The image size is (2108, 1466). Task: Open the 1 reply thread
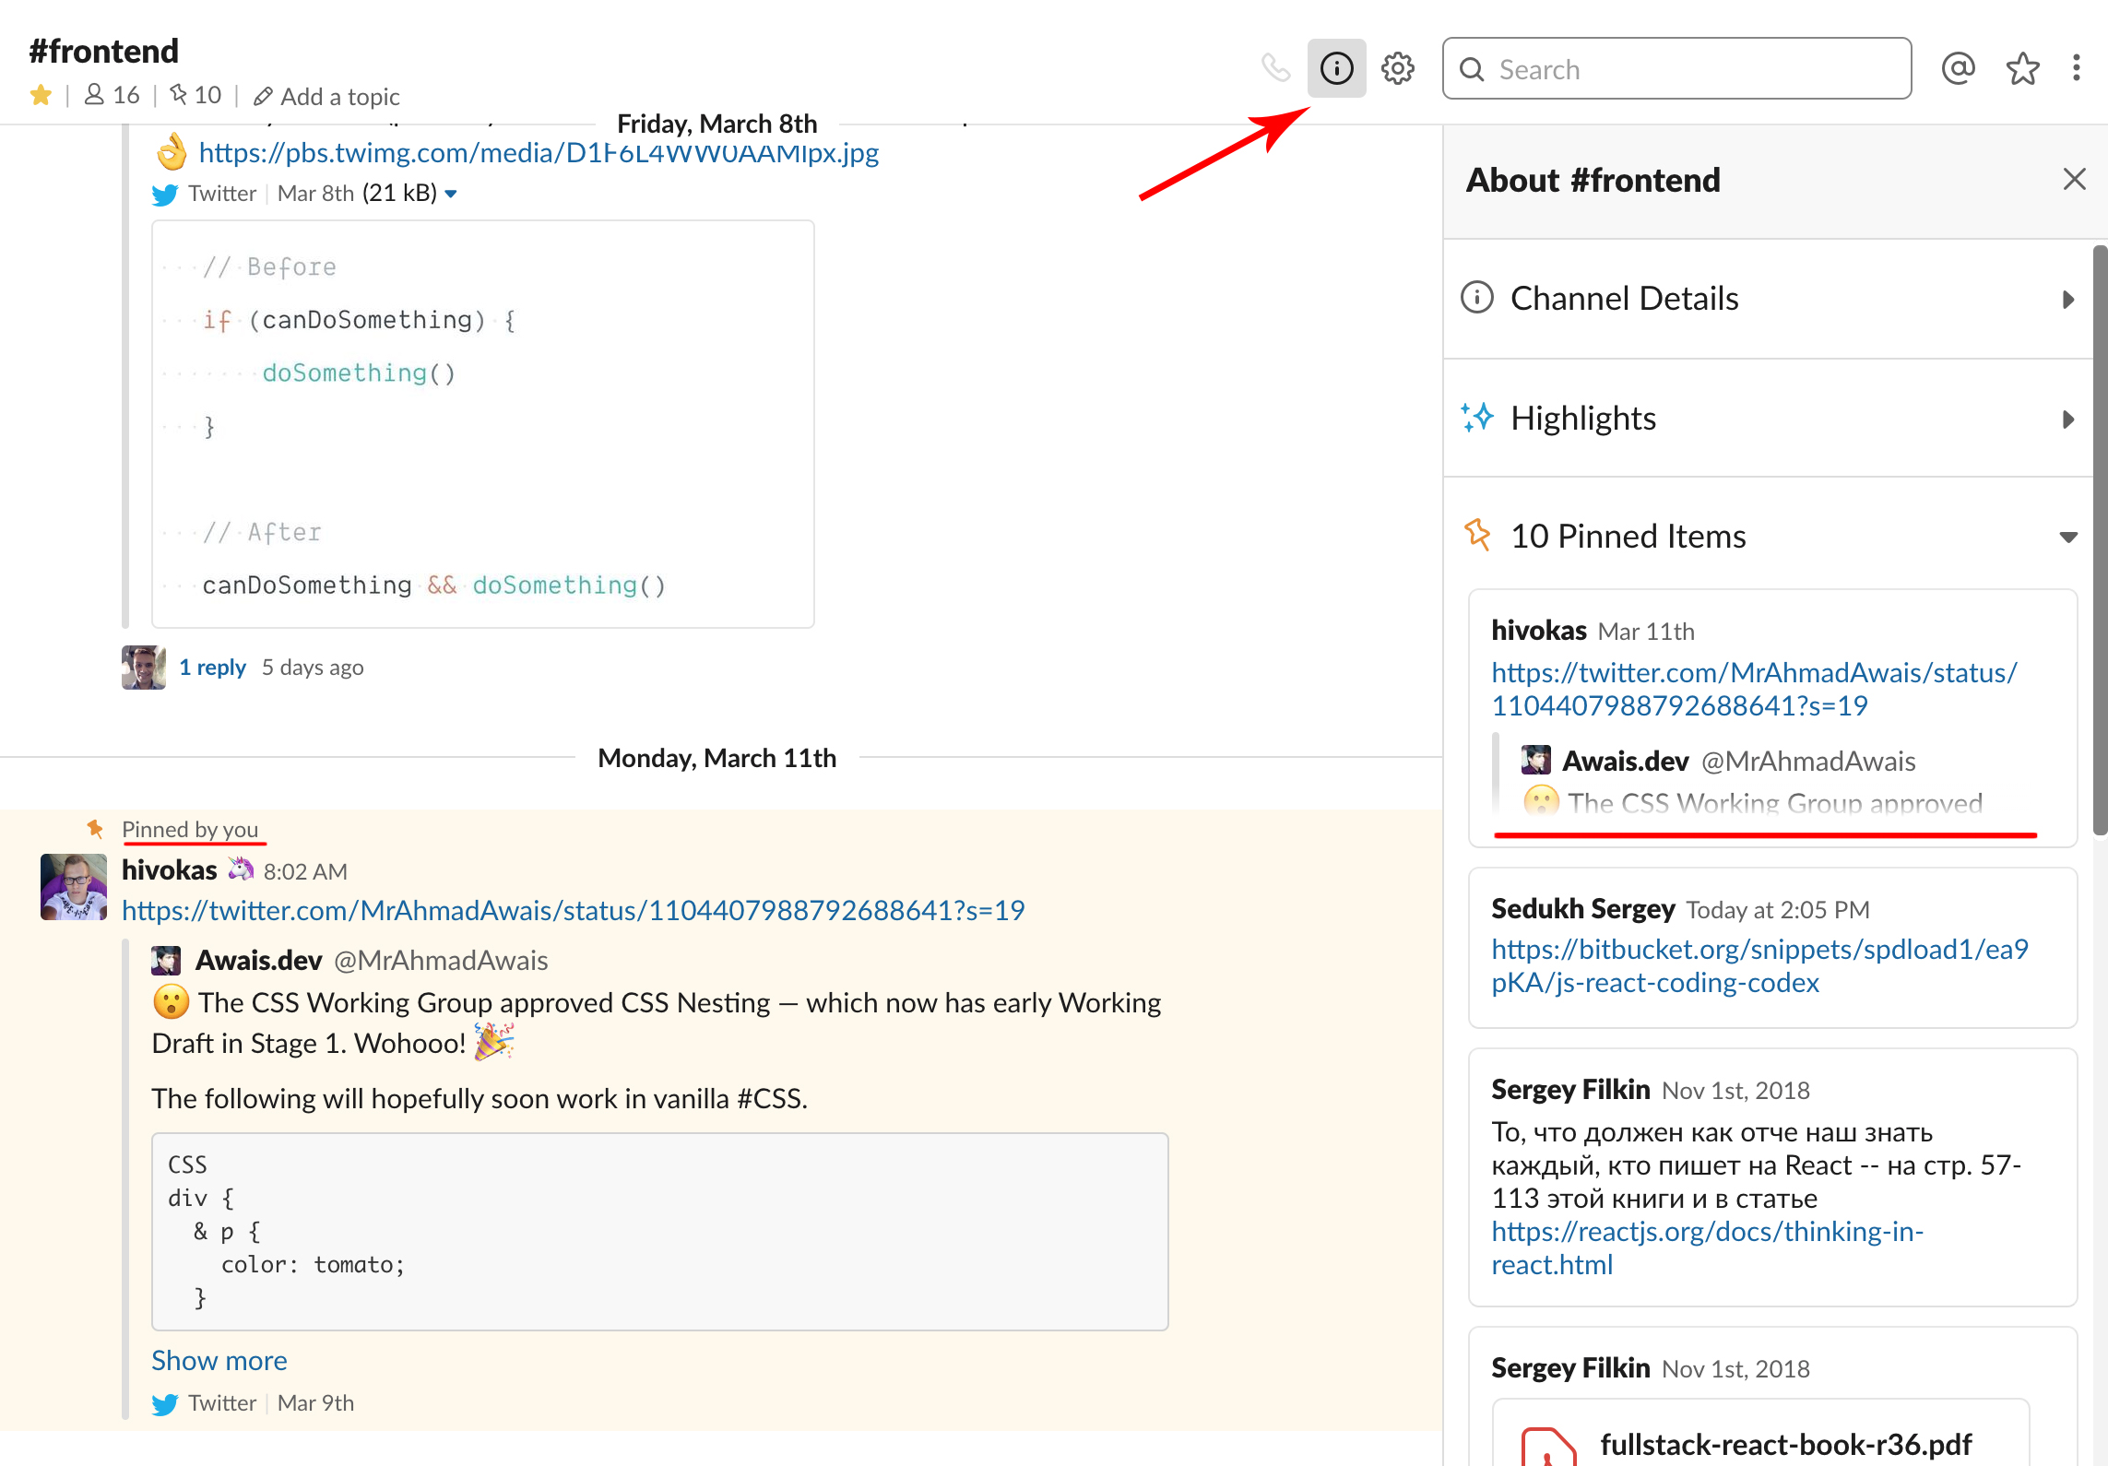[x=212, y=668]
